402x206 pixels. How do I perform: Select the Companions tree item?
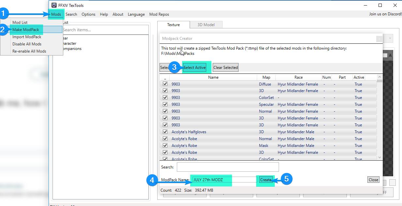72,49
